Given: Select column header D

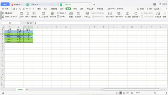Looking at the screenshot, I should 38,27.
